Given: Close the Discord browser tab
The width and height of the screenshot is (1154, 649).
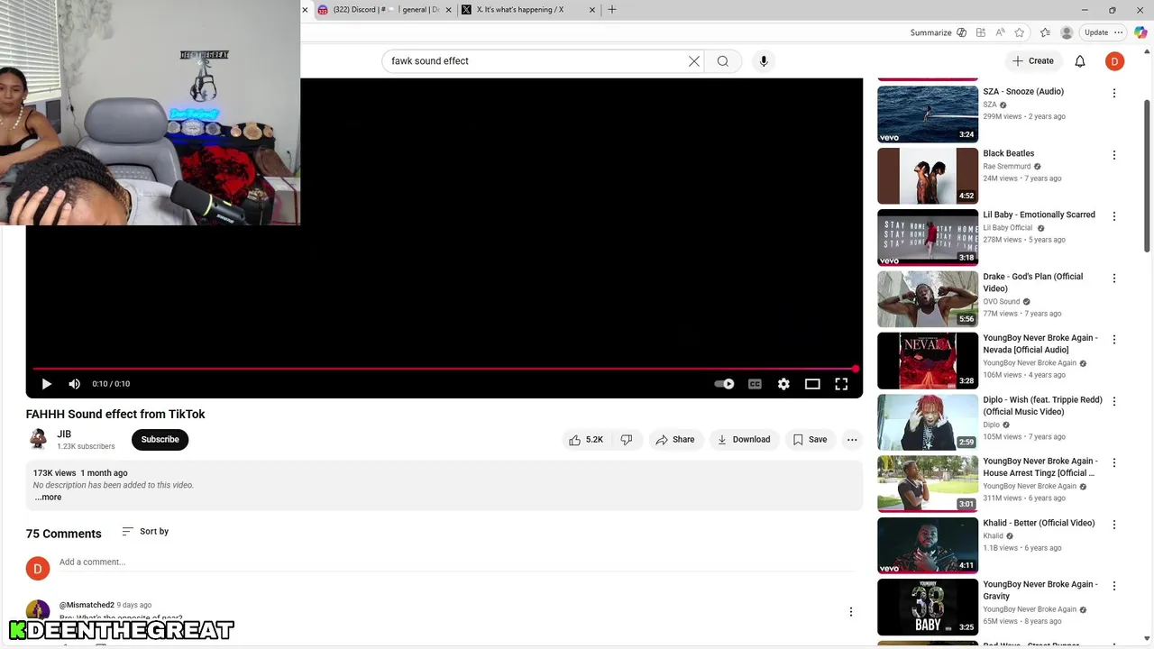Looking at the screenshot, I should tap(449, 10).
